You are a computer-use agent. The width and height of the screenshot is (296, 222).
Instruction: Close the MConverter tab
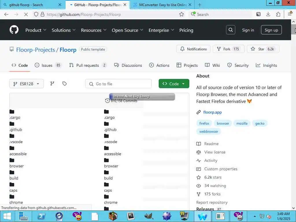tap(190, 5)
